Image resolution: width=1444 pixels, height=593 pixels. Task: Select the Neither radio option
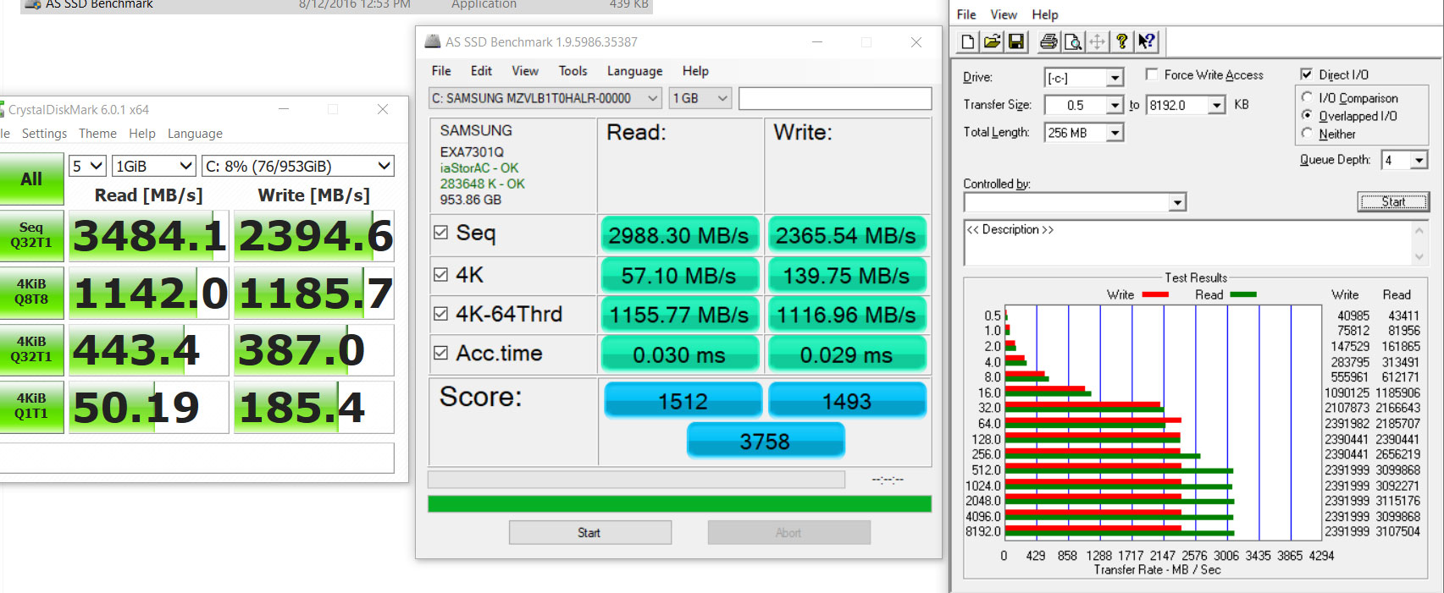pos(1307,134)
